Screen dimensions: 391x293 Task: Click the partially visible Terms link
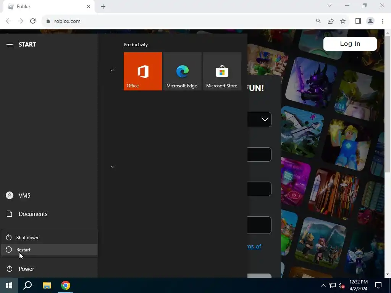254,246
